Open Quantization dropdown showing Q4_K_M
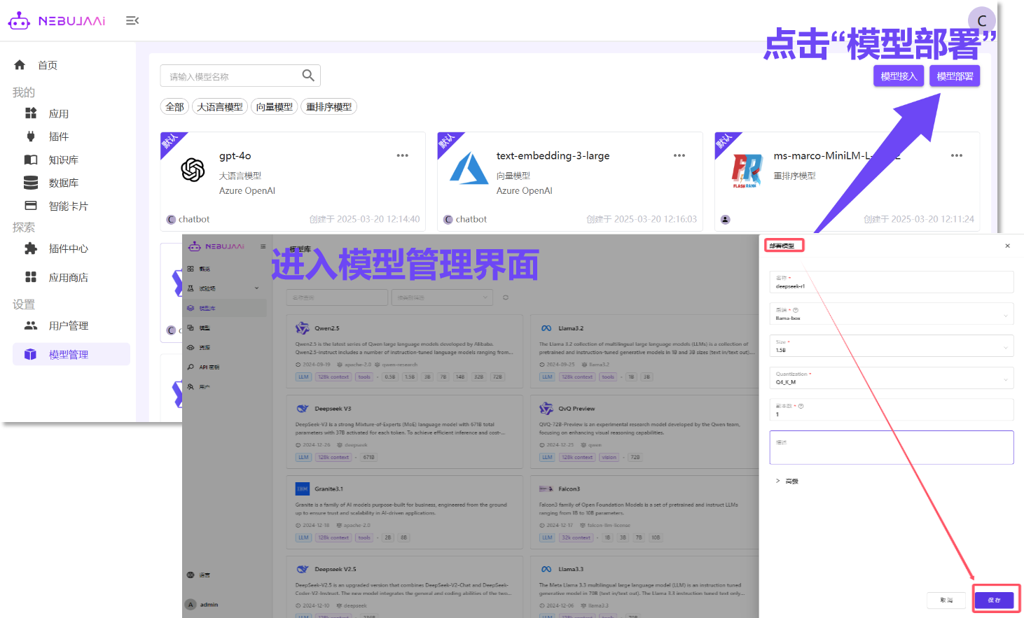Viewport: 1024px width, 618px height. [891, 379]
